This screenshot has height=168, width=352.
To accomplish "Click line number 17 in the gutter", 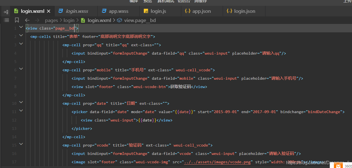I will point(14,162).
